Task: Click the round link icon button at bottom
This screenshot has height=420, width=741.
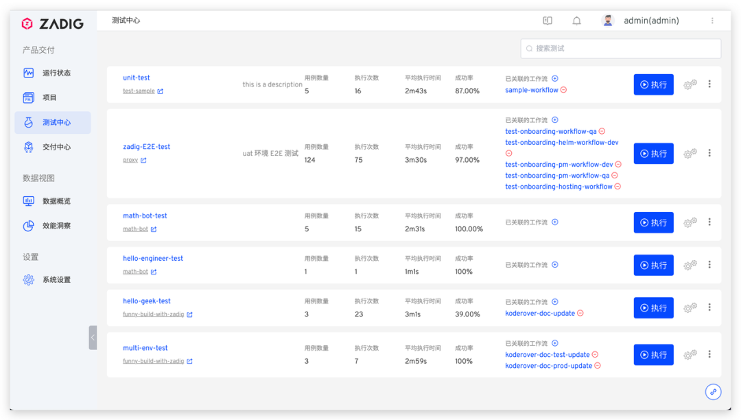Action: (713, 392)
